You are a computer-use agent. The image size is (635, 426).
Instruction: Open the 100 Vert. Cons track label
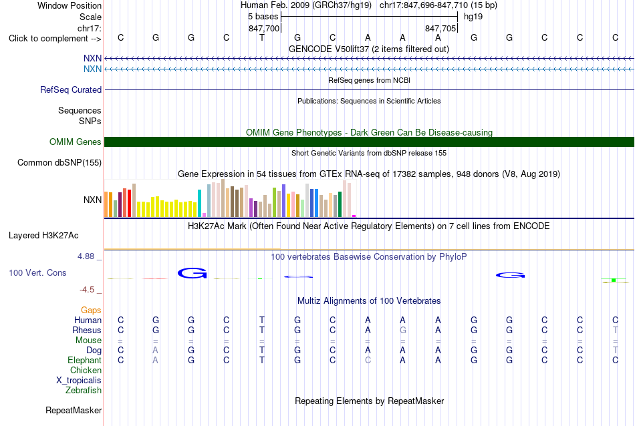click(x=37, y=272)
